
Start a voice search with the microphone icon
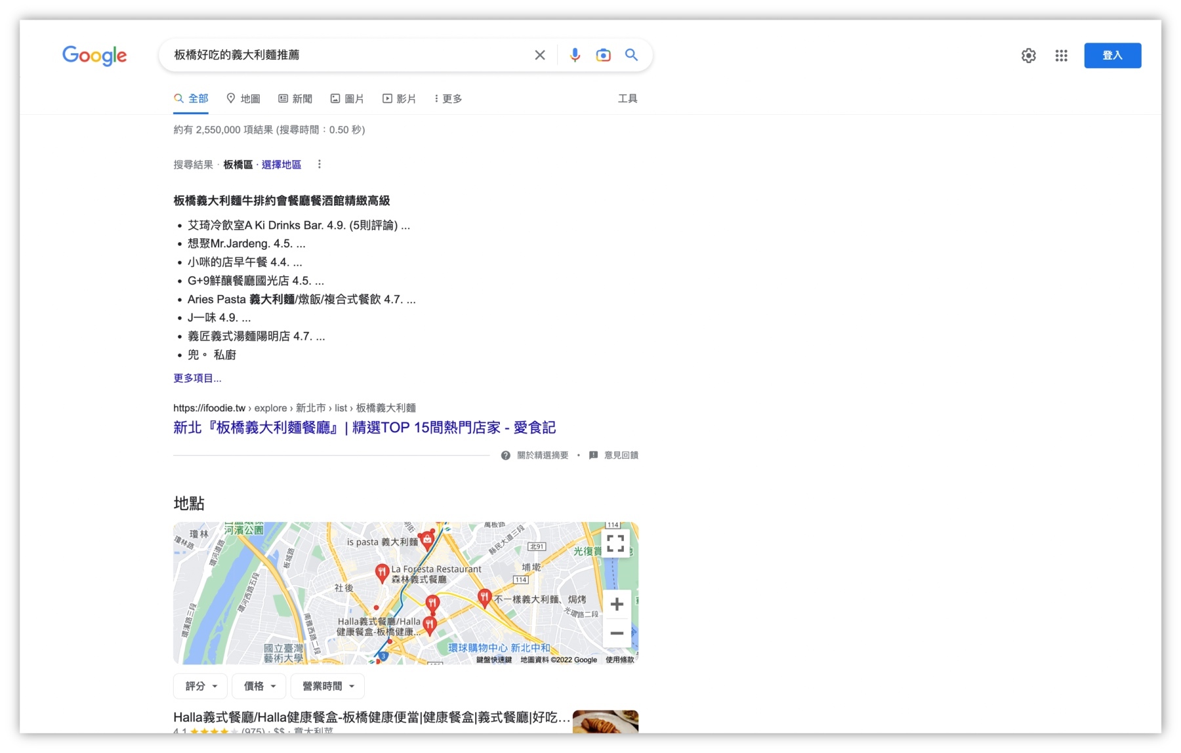(575, 55)
